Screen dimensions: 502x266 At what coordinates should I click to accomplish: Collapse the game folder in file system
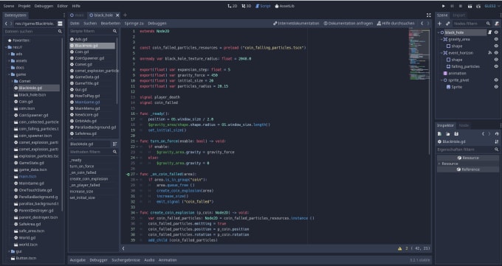[9, 74]
